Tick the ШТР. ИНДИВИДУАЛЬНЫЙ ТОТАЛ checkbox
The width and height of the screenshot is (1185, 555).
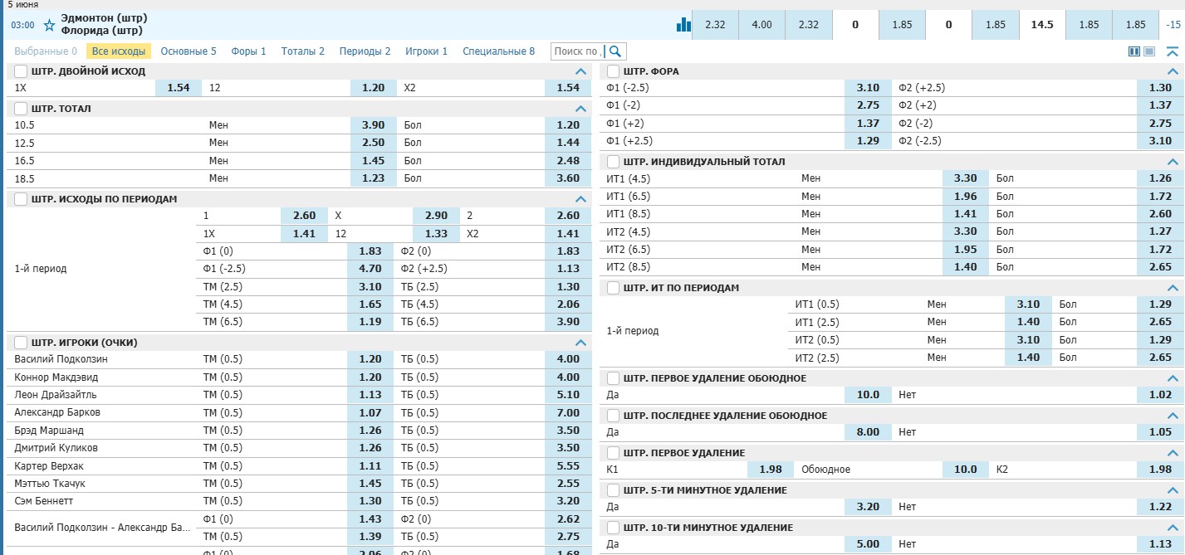tap(614, 162)
